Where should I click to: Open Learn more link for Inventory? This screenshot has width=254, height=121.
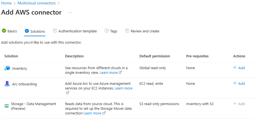[x=109, y=73]
